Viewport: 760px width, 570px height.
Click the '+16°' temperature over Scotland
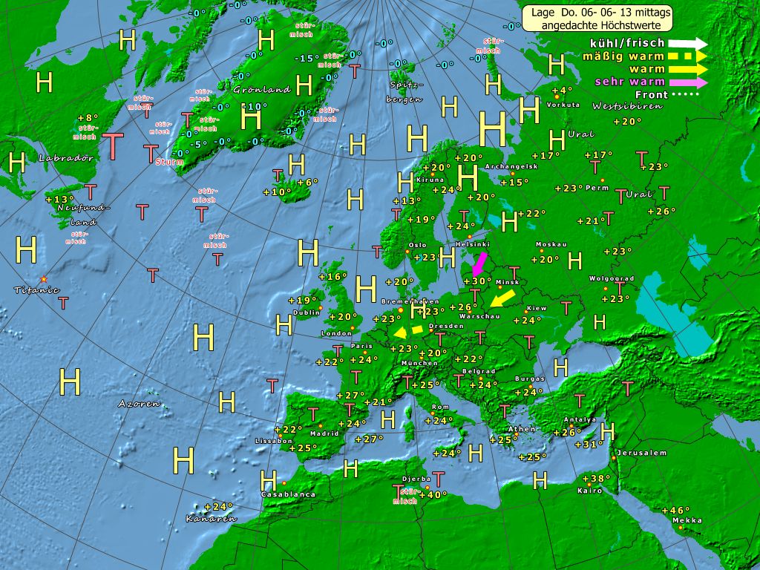coord(332,277)
